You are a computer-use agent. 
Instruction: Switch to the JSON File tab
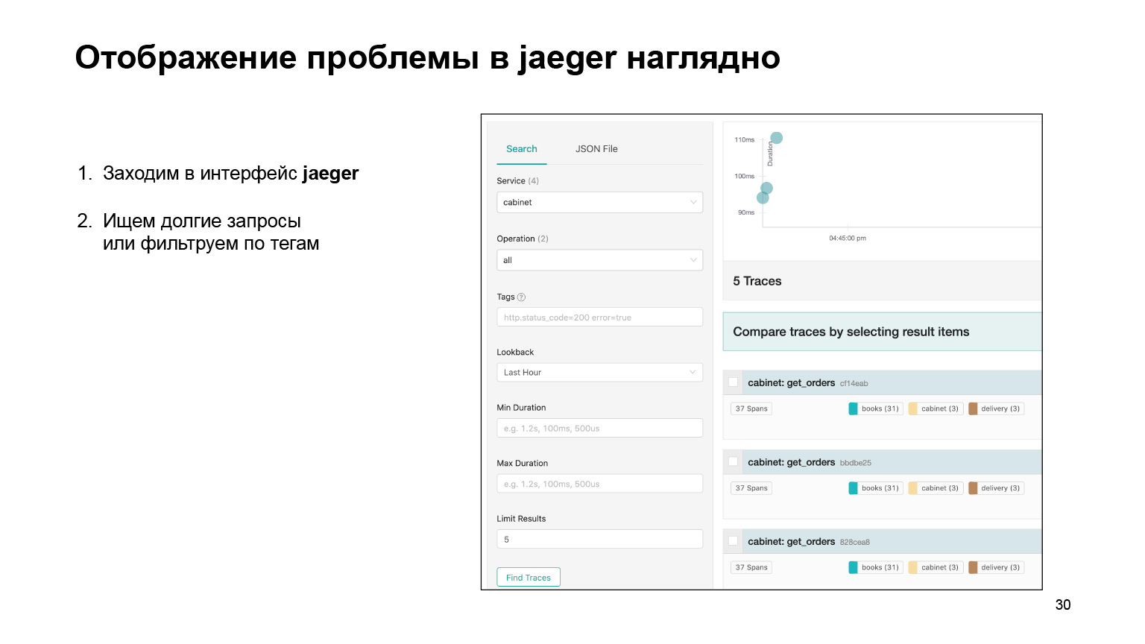(x=596, y=148)
